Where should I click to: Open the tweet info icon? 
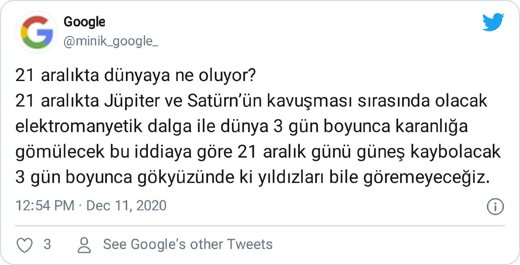pyautogui.click(x=495, y=207)
